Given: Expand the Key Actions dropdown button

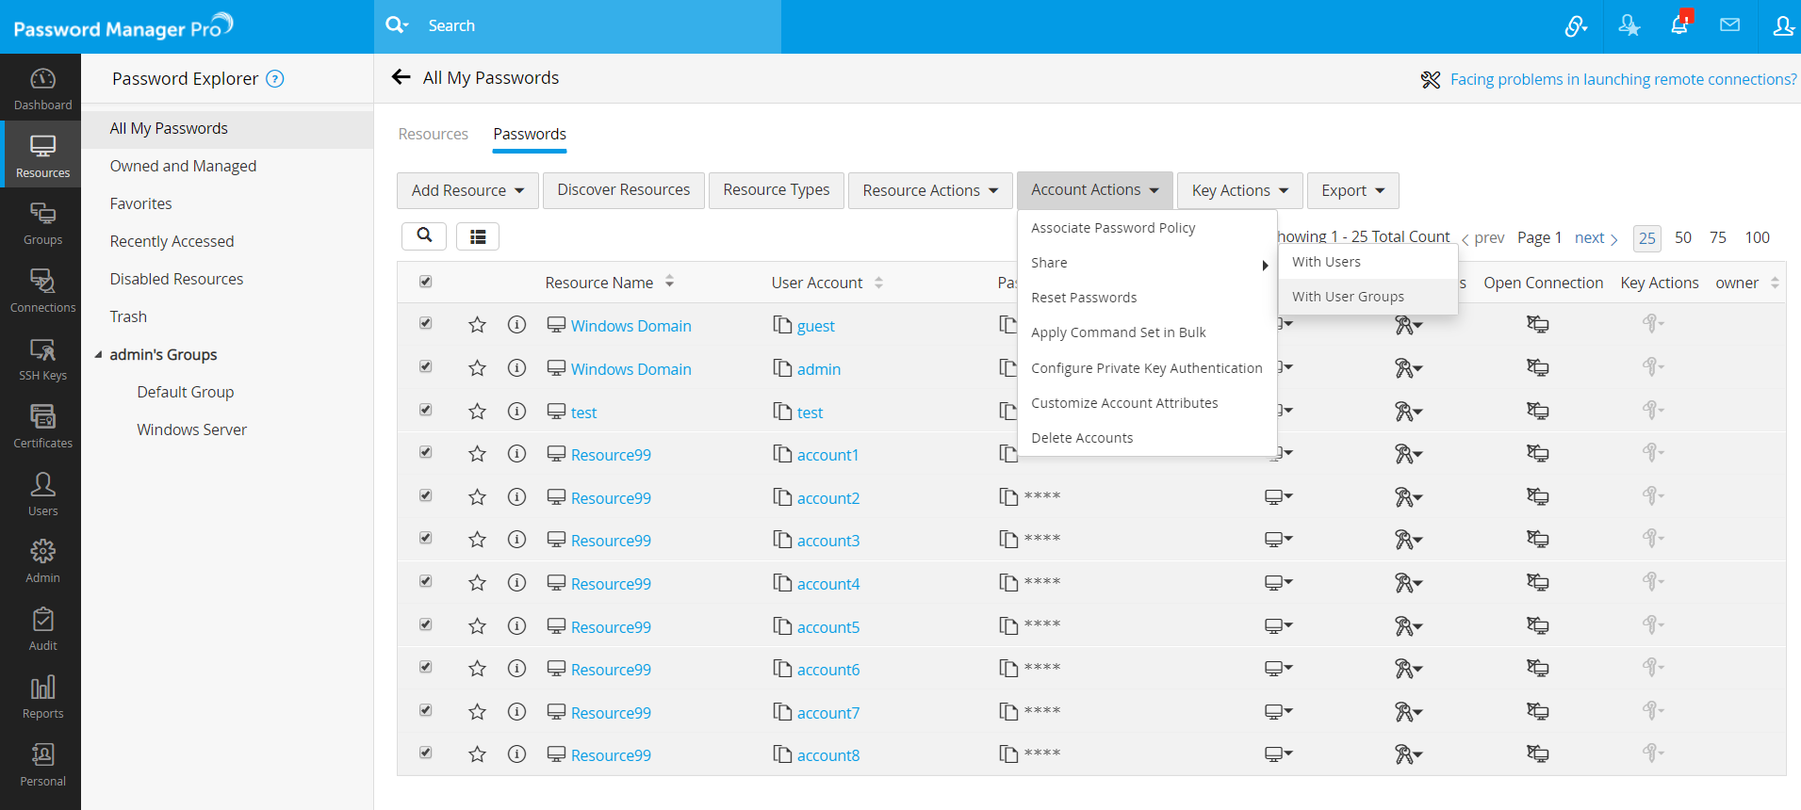Looking at the screenshot, I should pyautogui.click(x=1239, y=190).
